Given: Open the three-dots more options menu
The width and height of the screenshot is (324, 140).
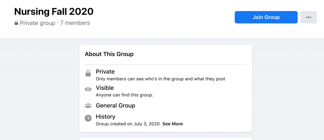Looking at the screenshot, I should click(x=309, y=17).
